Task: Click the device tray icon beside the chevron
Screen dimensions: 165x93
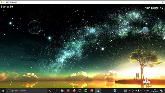Action: 133,91
